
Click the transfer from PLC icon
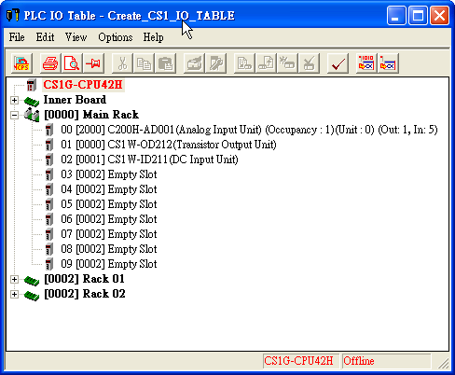(x=244, y=63)
